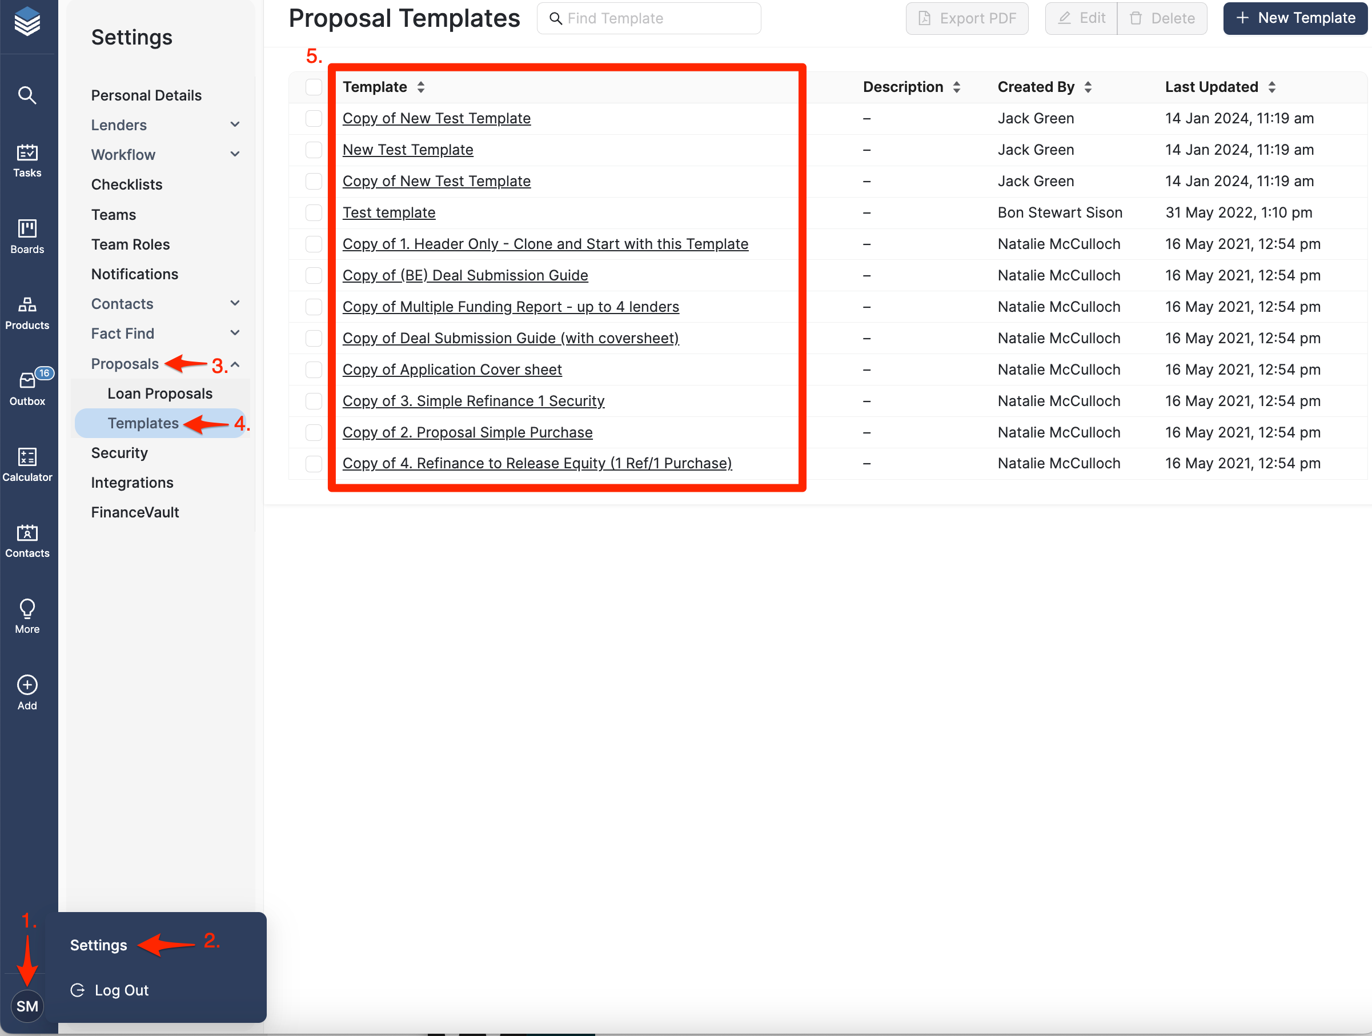Collapse the Proposals settings section
The image size is (1372, 1036).
pyautogui.click(x=235, y=364)
